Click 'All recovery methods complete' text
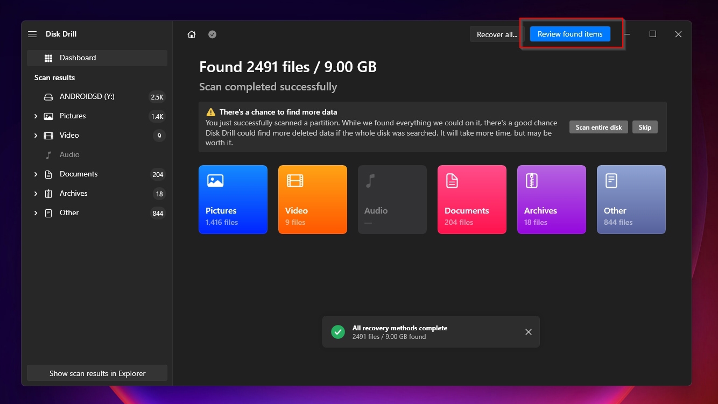718x404 pixels. (400, 328)
